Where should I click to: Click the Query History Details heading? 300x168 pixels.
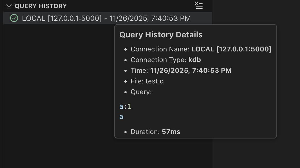[161, 35]
